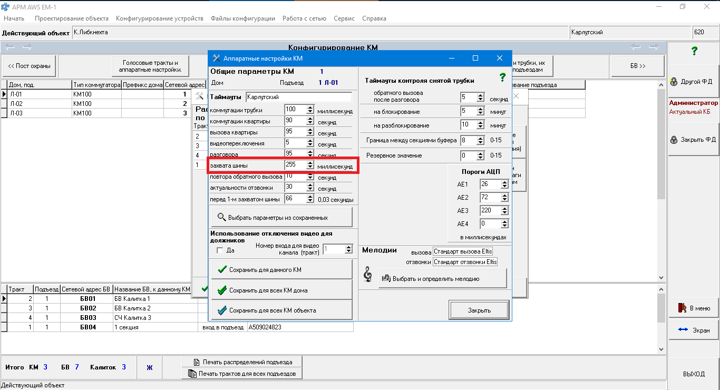Click the БВ >> button
720x390 pixels.
[638, 66]
